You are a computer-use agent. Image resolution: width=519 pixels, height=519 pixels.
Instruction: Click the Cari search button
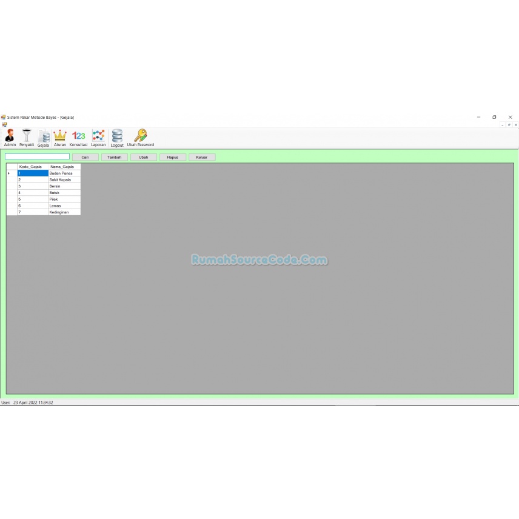[85, 157]
